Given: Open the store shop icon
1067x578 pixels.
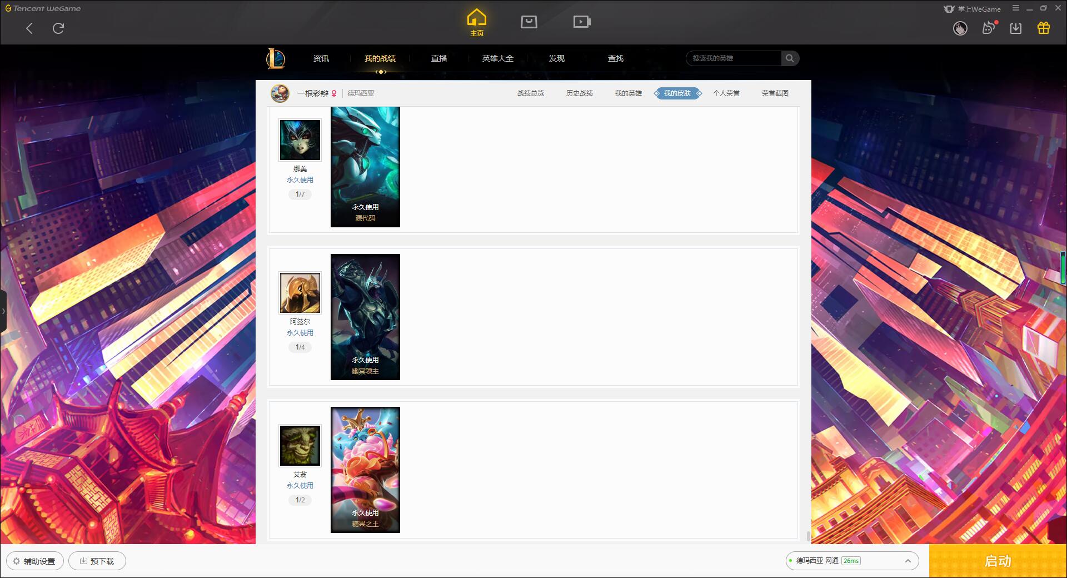Looking at the screenshot, I should point(529,22).
